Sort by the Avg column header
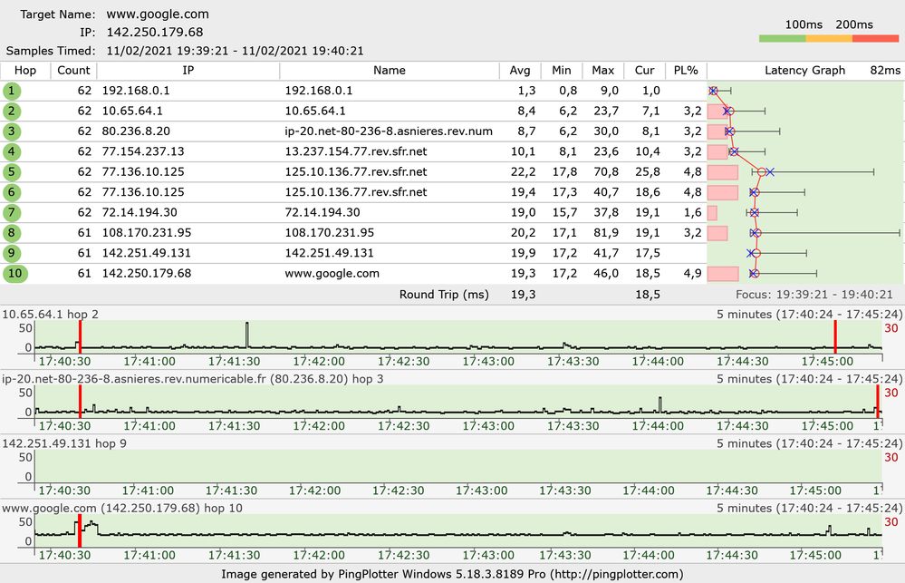 coord(519,71)
